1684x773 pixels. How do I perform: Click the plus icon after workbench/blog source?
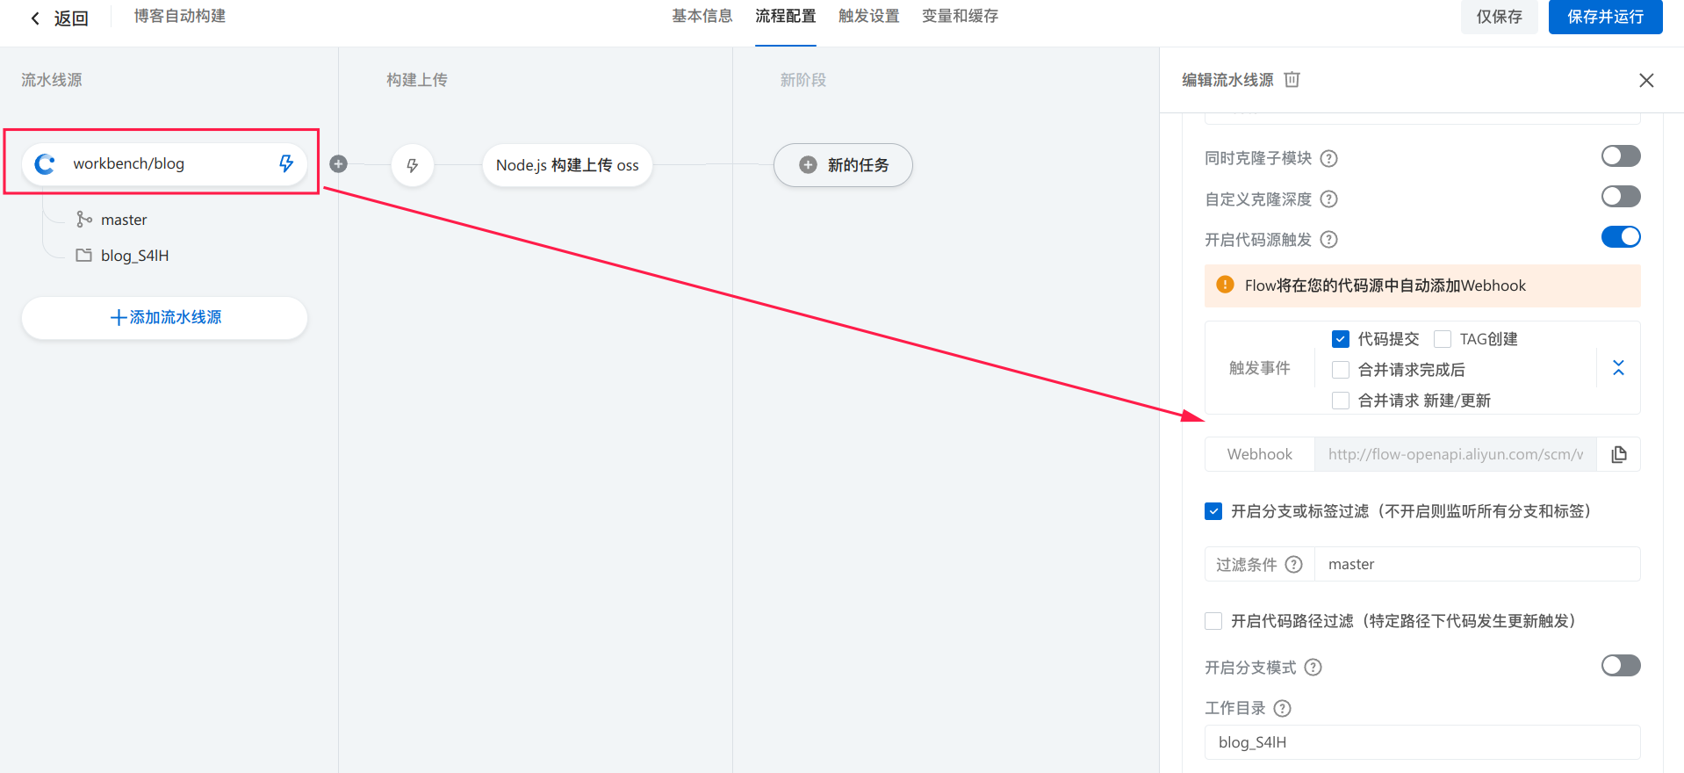(338, 164)
